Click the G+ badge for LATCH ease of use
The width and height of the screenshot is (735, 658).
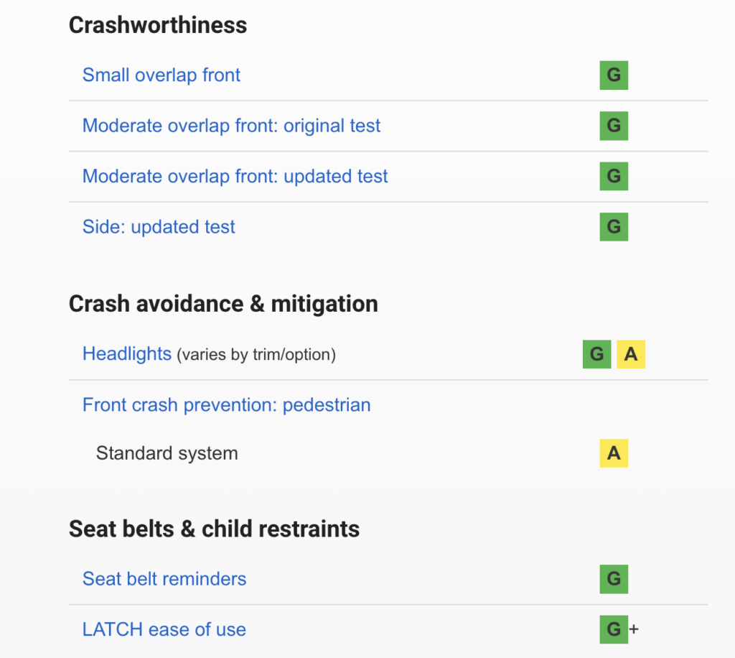coord(614,630)
